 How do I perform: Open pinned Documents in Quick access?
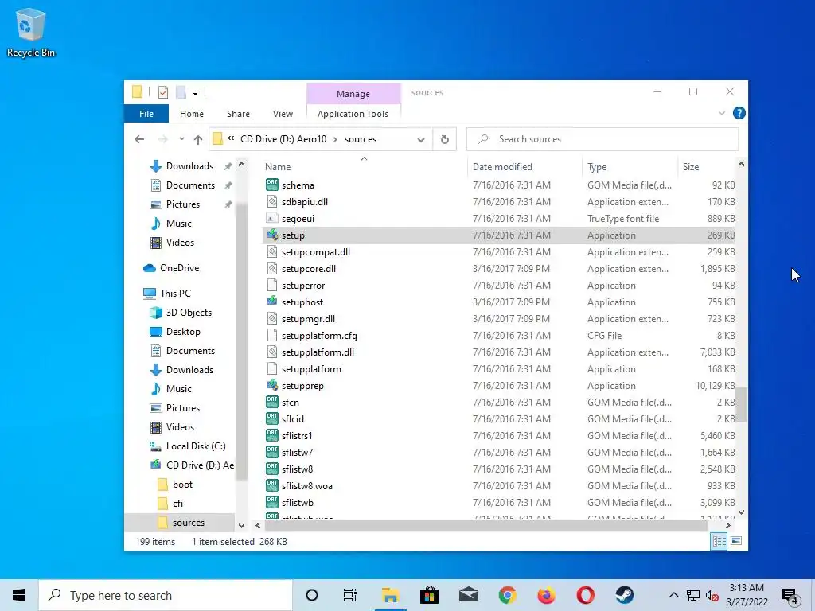[x=190, y=185]
